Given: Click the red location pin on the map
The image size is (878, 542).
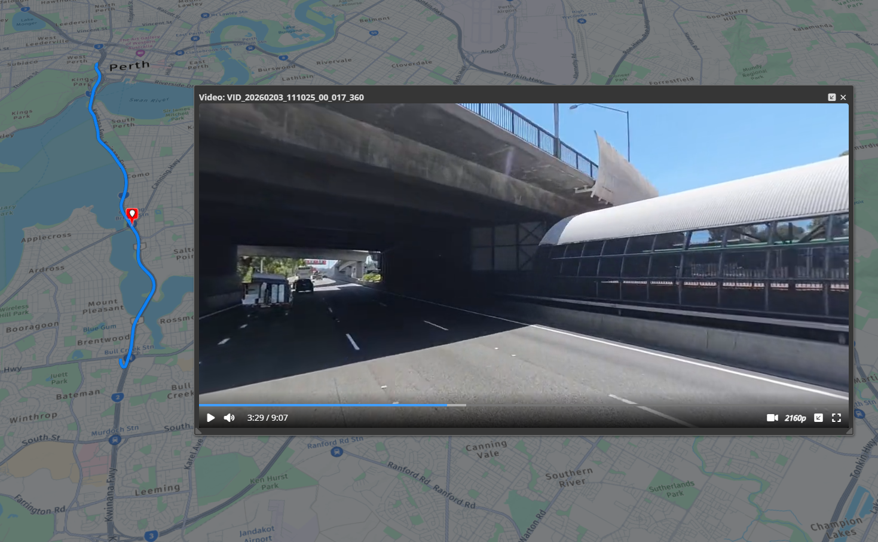Looking at the screenshot, I should click(132, 214).
